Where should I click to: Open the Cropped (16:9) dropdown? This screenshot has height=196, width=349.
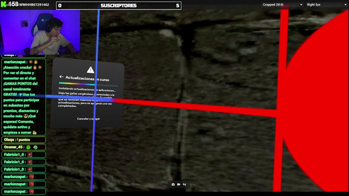pos(282,5)
